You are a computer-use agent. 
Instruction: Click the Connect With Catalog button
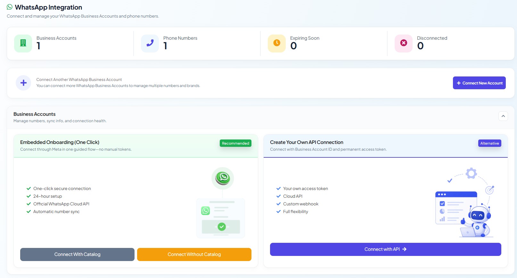(x=77, y=254)
